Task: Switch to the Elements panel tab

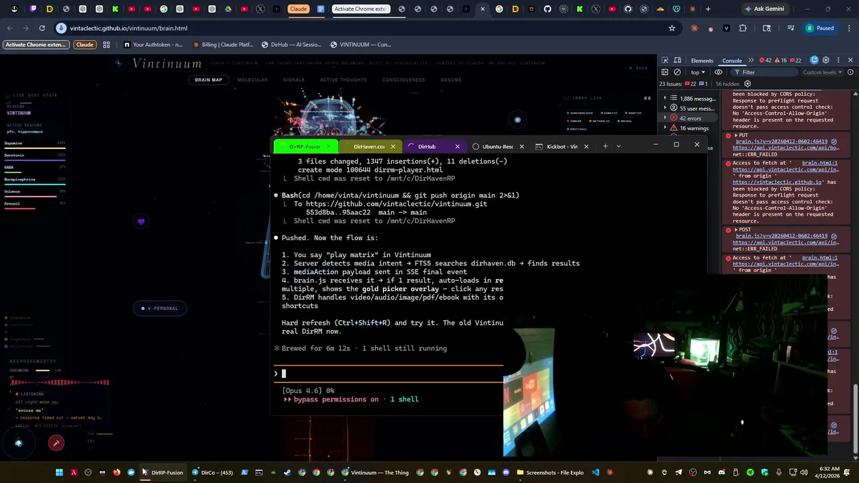Action: [x=702, y=60]
